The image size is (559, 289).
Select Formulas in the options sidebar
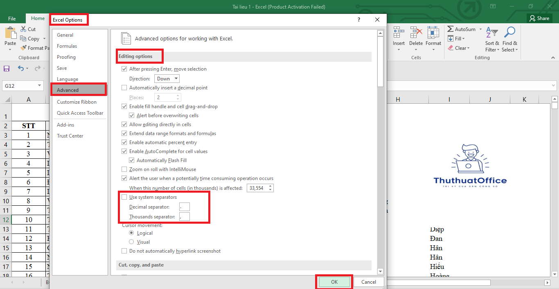67,46
